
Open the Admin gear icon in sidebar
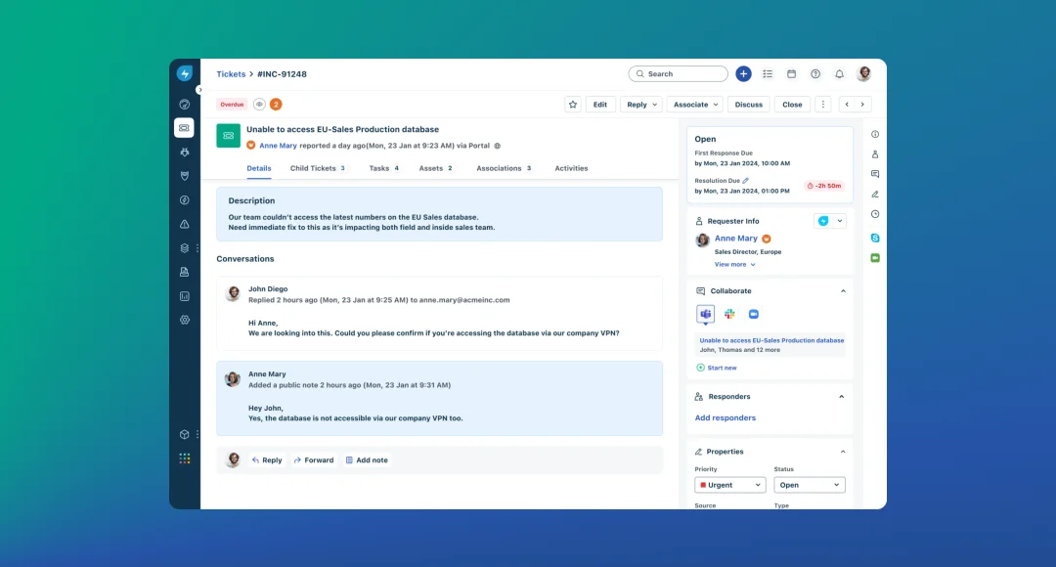pyautogui.click(x=185, y=320)
